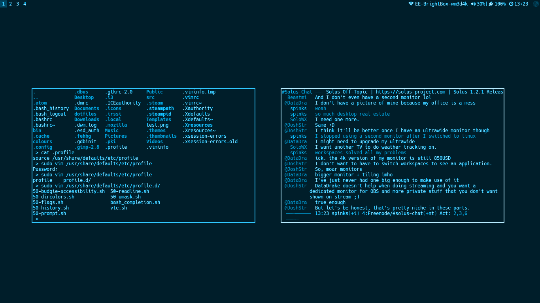Click the Beastmi nick in the chat
Viewport: 540px width, 303px height.
(297, 97)
